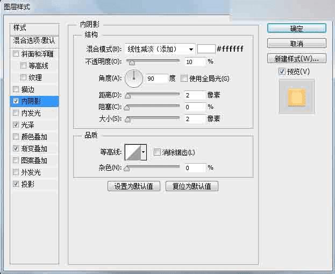
Task: Uncheck the 投影 checkbox
Action: coord(16,184)
